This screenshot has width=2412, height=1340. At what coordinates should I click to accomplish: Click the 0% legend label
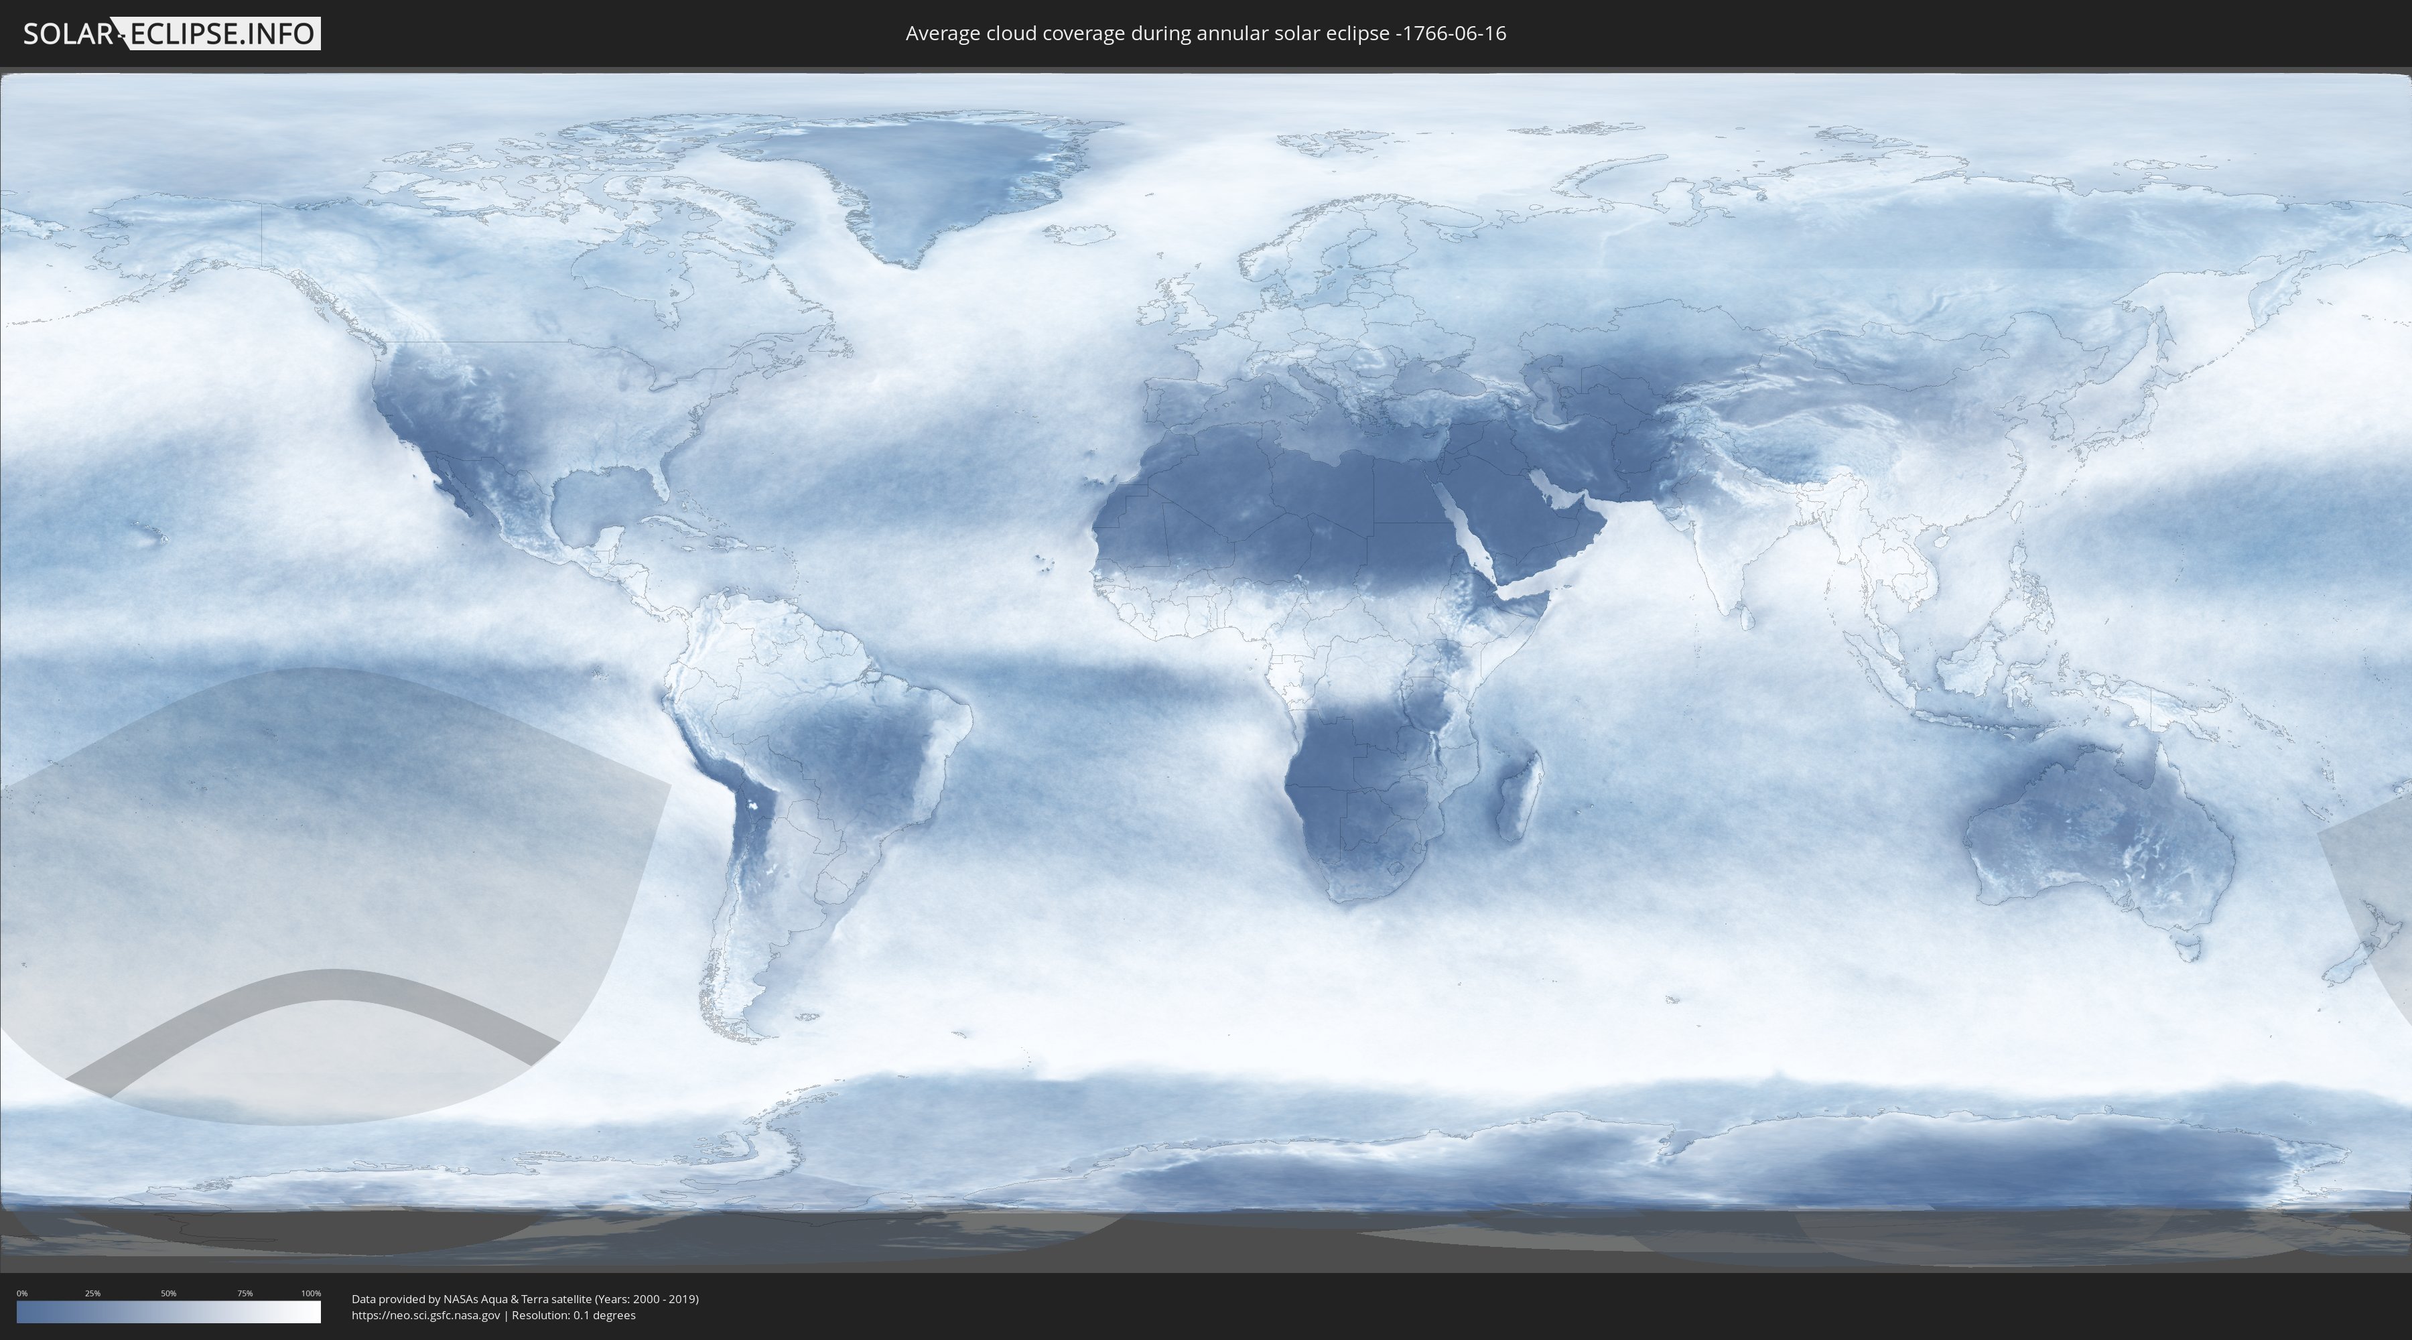(x=21, y=1293)
